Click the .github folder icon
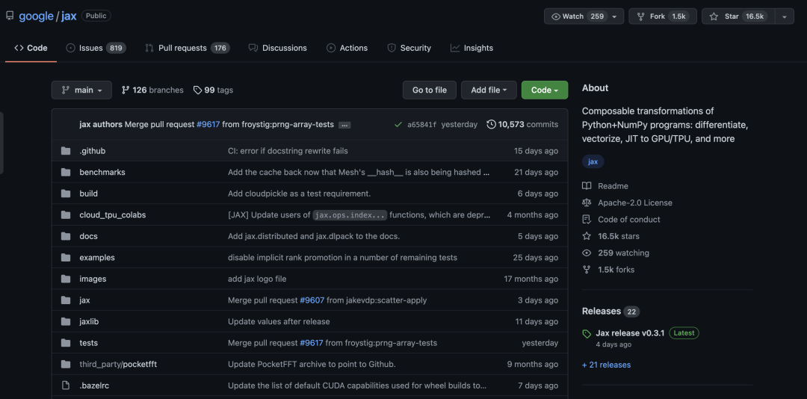Screen dimensions: 807x399 click(x=65, y=151)
